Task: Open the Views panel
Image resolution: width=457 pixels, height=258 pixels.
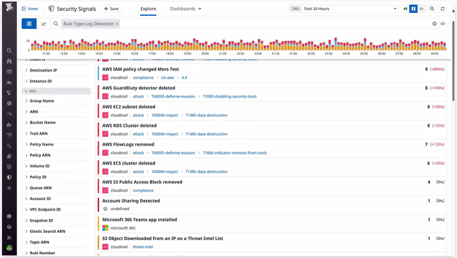Action: pos(30,9)
